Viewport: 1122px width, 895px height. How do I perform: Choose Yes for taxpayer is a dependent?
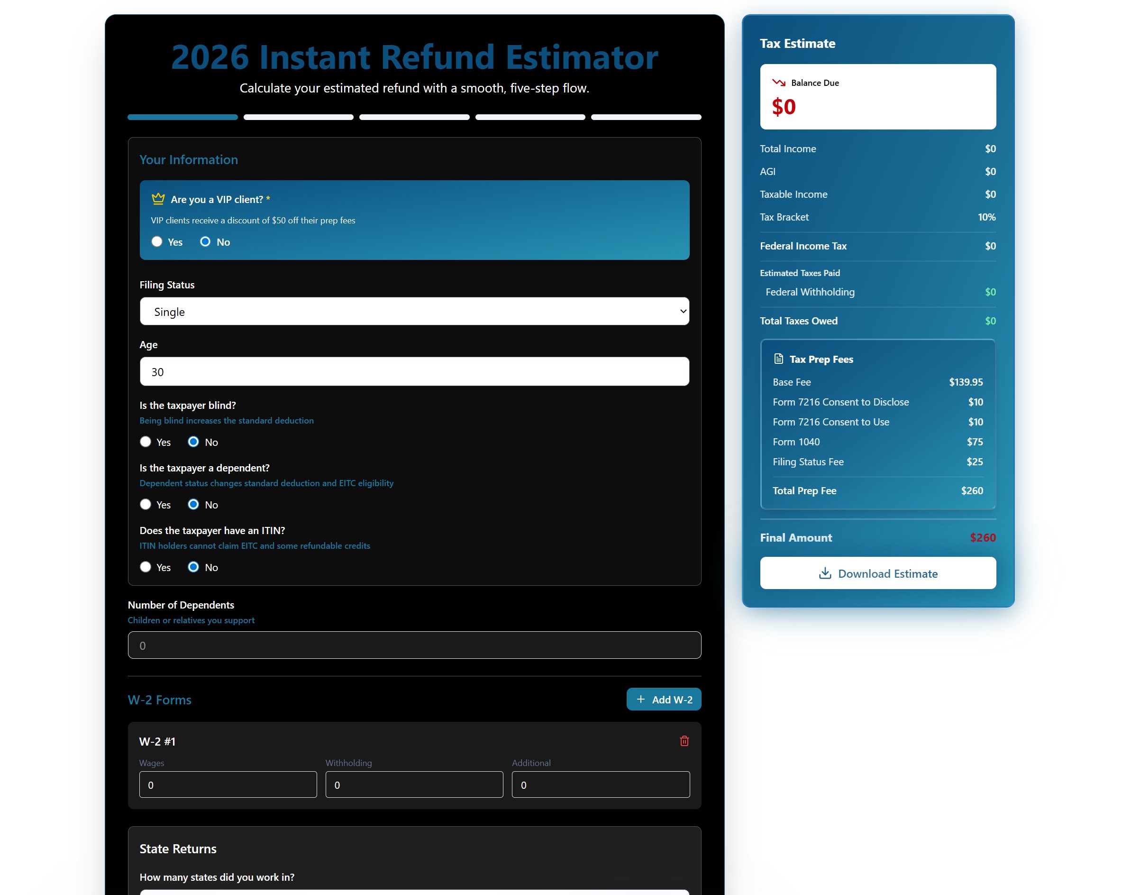146,504
